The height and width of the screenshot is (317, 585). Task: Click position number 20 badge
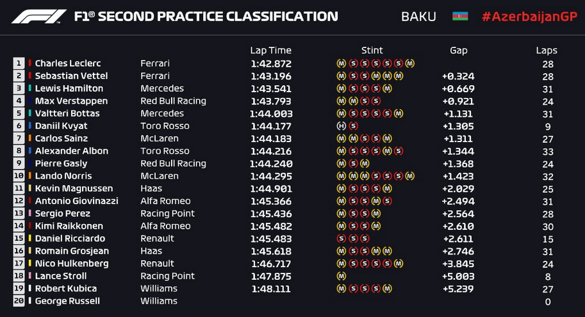19,301
